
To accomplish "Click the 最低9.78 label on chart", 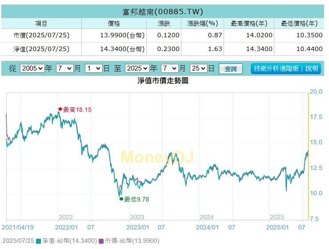I will tap(136, 199).
